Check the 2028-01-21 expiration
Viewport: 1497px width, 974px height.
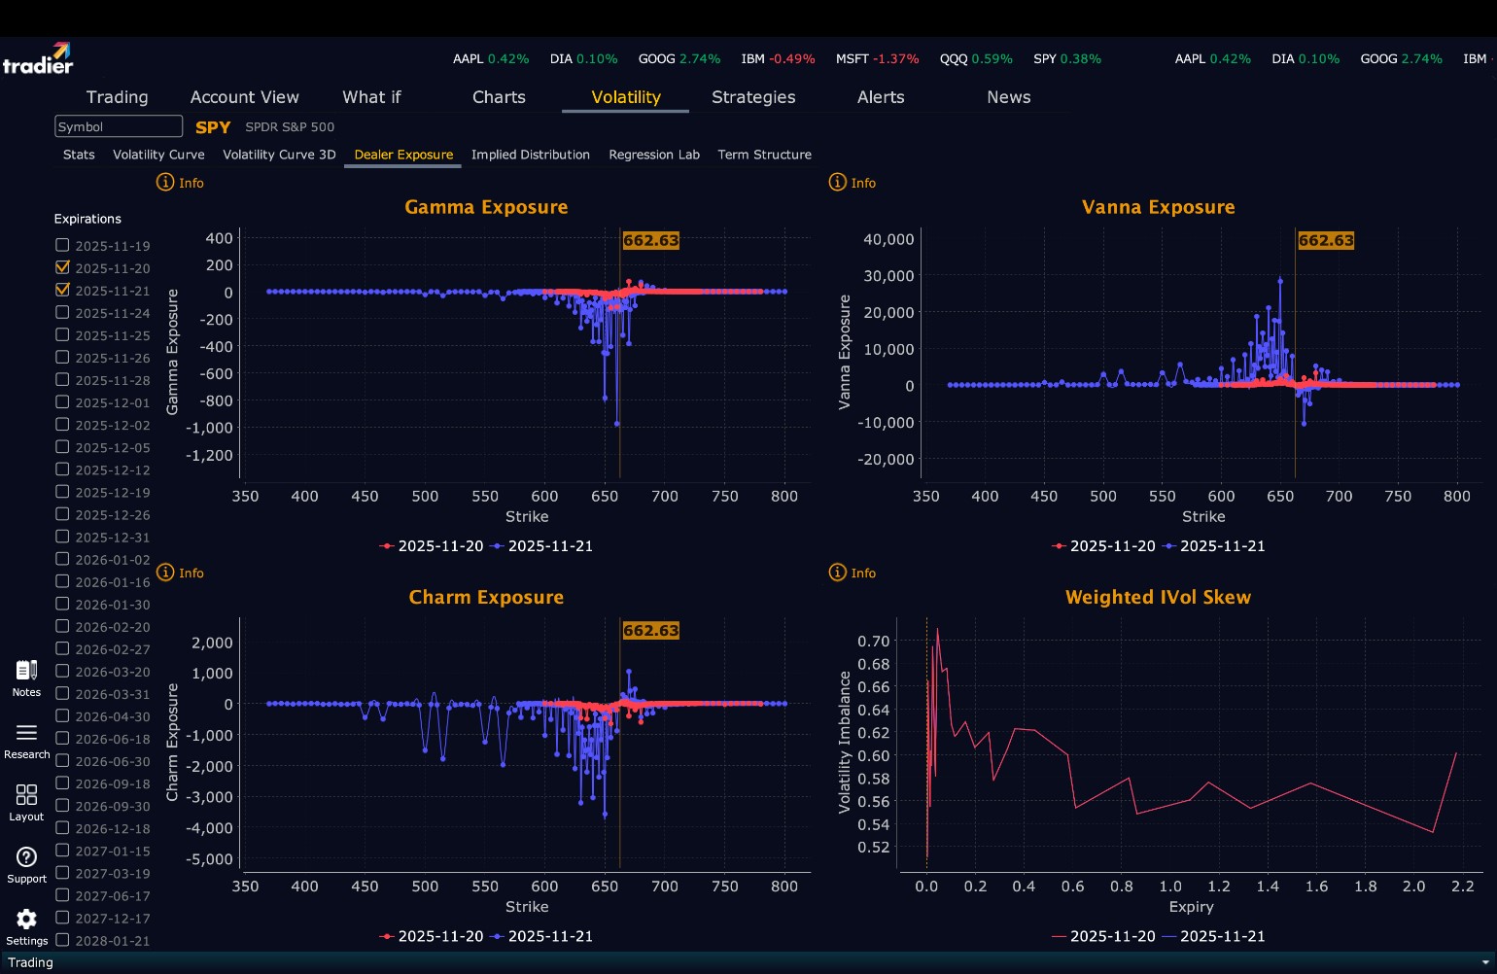(x=62, y=940)
